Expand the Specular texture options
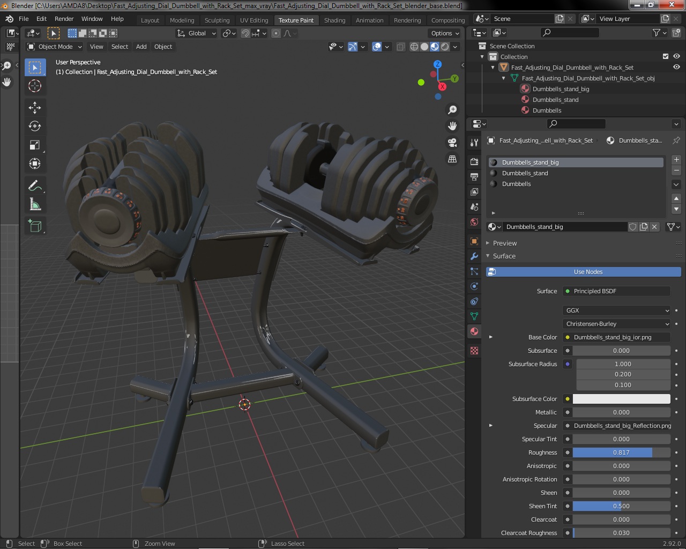The image size is (686, 549). point(491,426)
